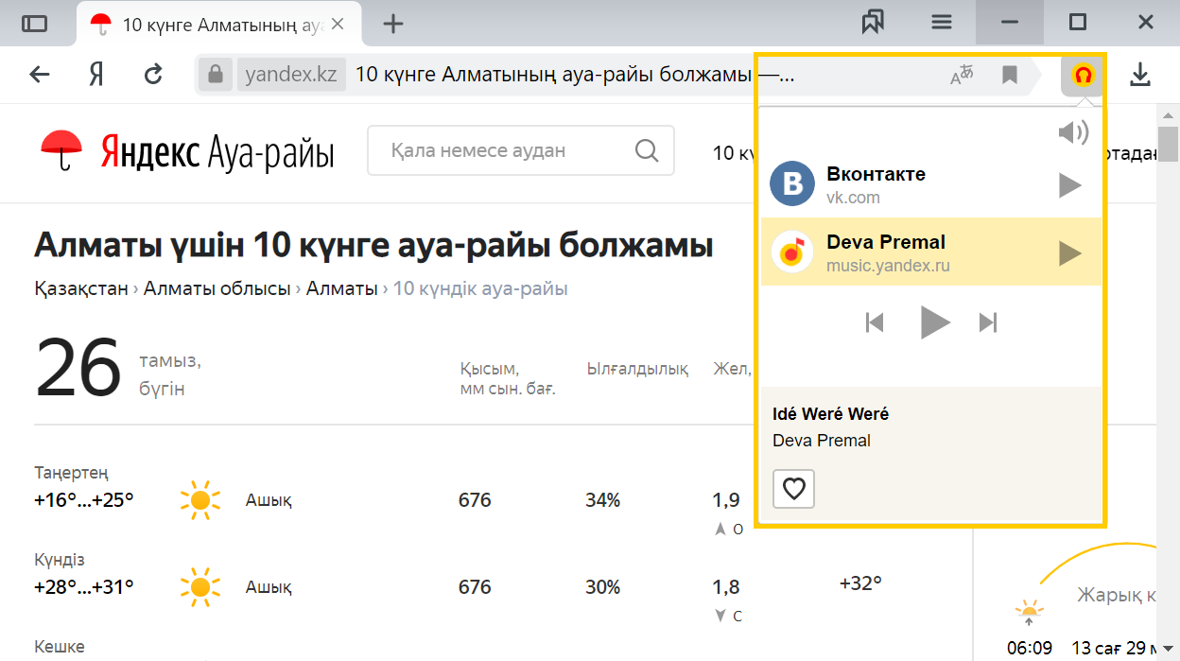This screenshot has width=1180, height=661.
Task: Click the artist name Deva Premal below track
Action: [x=822, y=441]
